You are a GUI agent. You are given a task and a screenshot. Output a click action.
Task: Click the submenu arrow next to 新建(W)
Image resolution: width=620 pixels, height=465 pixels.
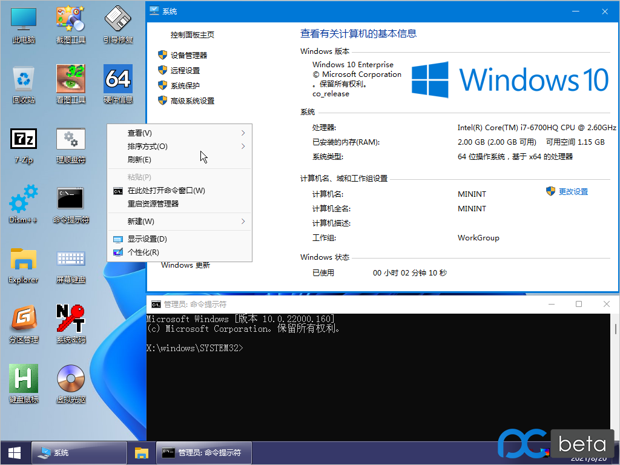(243, 222)
